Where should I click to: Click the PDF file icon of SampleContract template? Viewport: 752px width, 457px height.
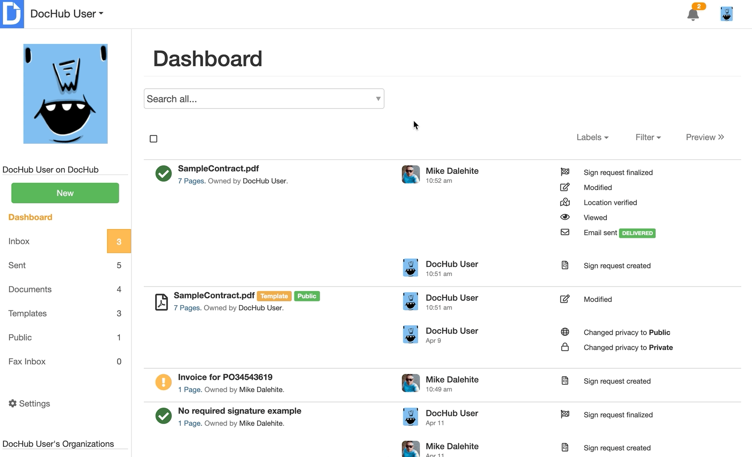pos(161,302)
